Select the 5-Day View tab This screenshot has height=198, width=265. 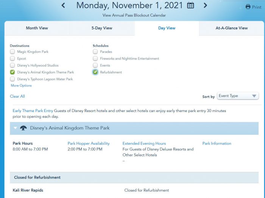pos(102,28)
